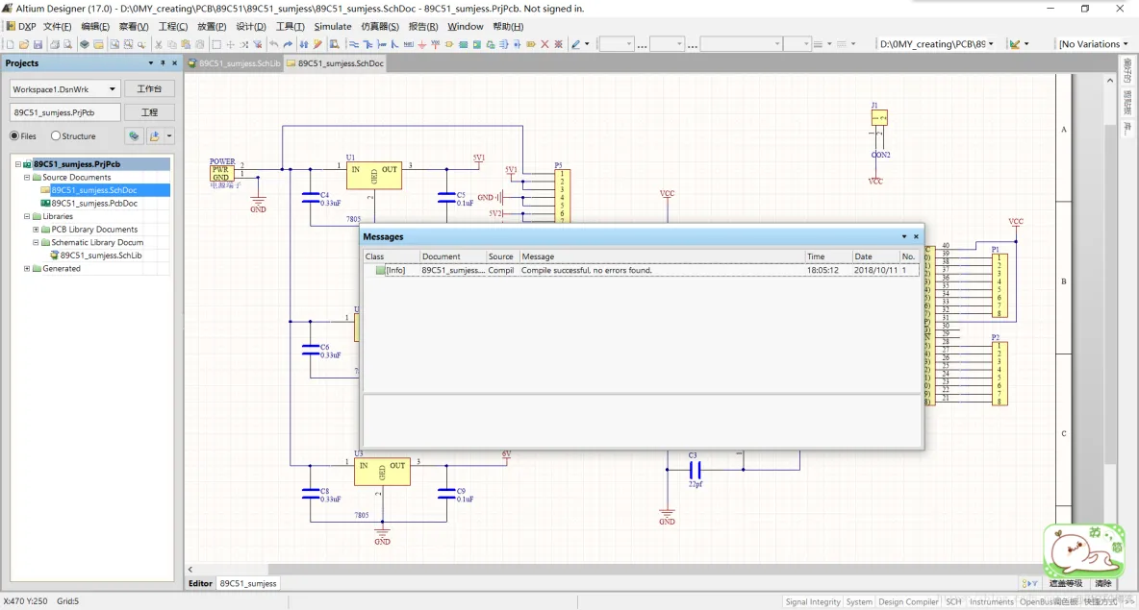1139x610 pixels.
Task: Sort messages by the Time column header
Action: (x=828, y=256)
